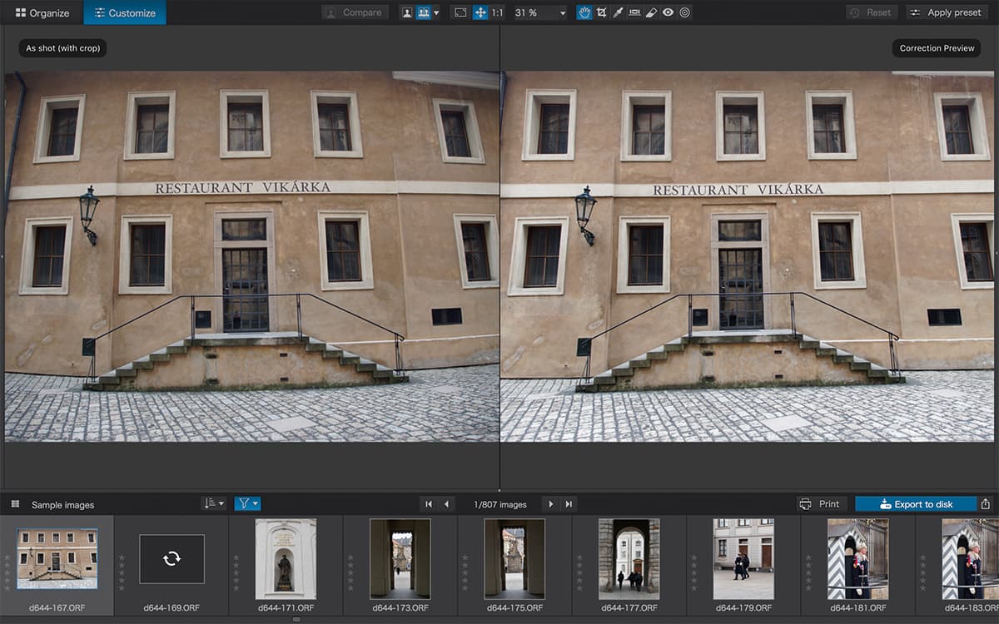Select the Horizon straighten tool

[x=634, y=12]
